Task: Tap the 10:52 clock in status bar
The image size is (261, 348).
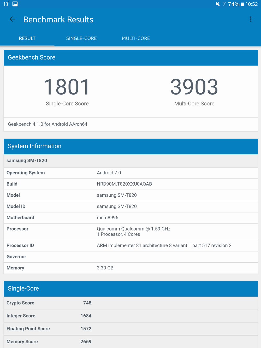Action: (252, 4)
